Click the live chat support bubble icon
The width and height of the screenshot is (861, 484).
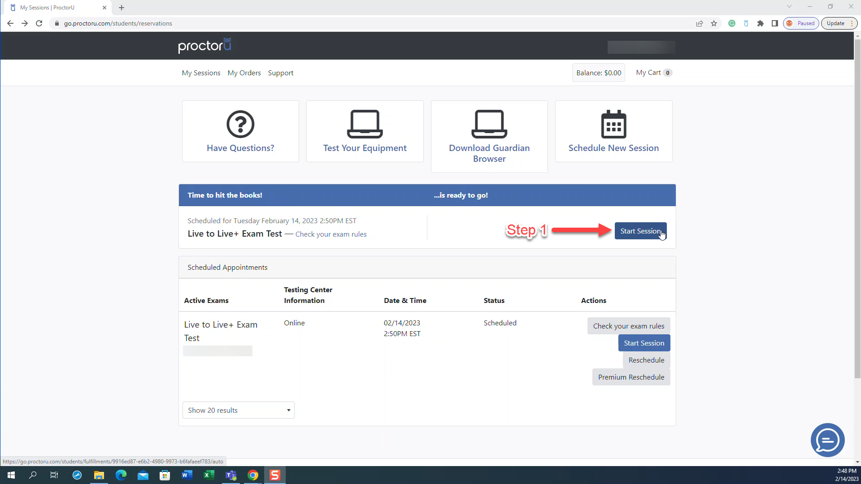pos(827,440)
